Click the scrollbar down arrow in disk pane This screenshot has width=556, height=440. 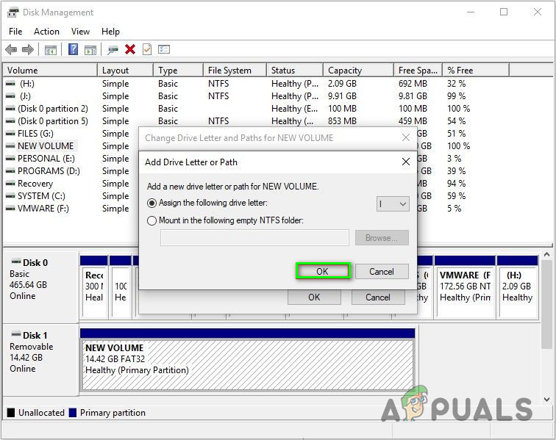tap(546, 400)
